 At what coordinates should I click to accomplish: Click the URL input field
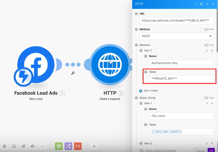[176, 21]
